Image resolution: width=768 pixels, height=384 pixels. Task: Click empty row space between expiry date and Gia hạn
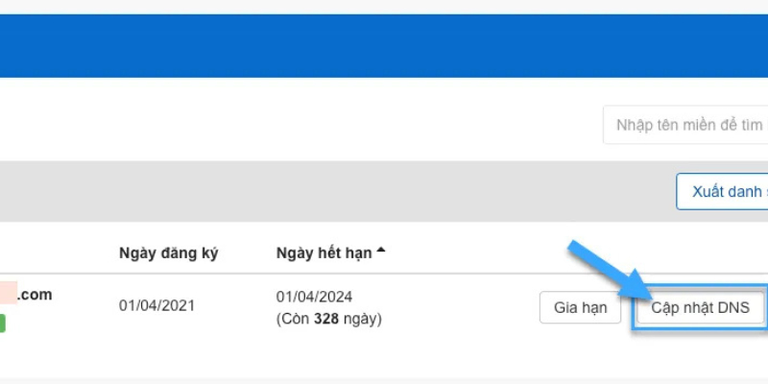tap(461, 307)
